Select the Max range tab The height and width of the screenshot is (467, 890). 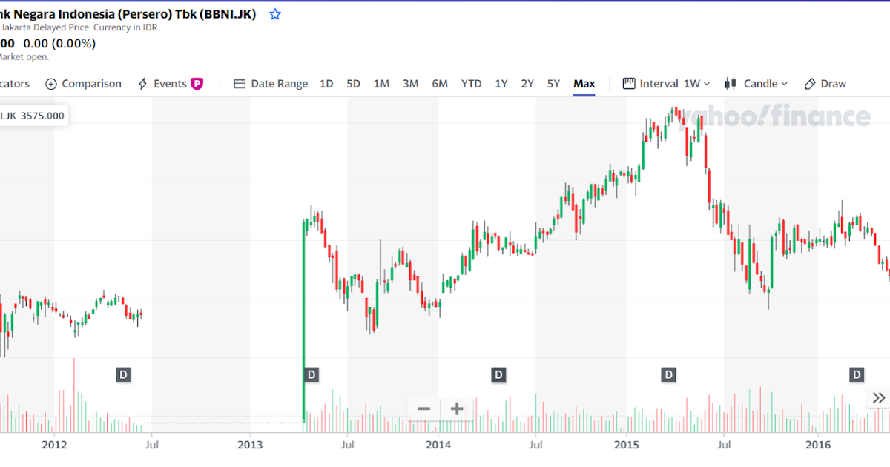(x=584, y=84)
